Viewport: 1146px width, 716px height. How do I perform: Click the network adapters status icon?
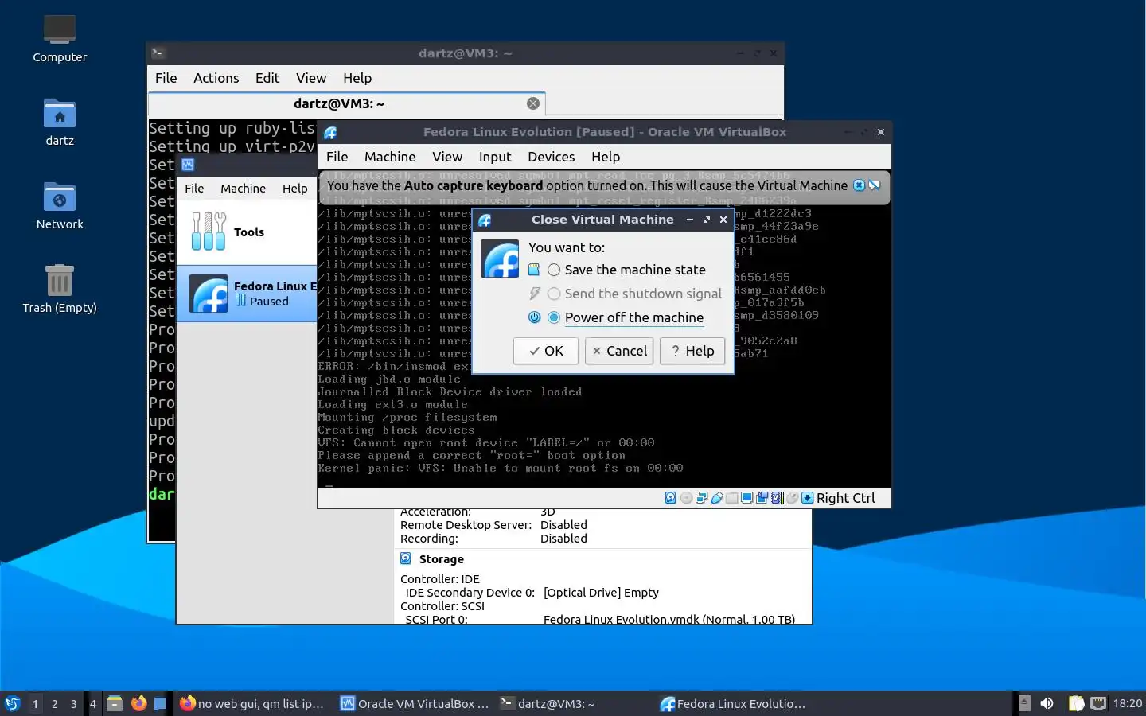(701, 498)
